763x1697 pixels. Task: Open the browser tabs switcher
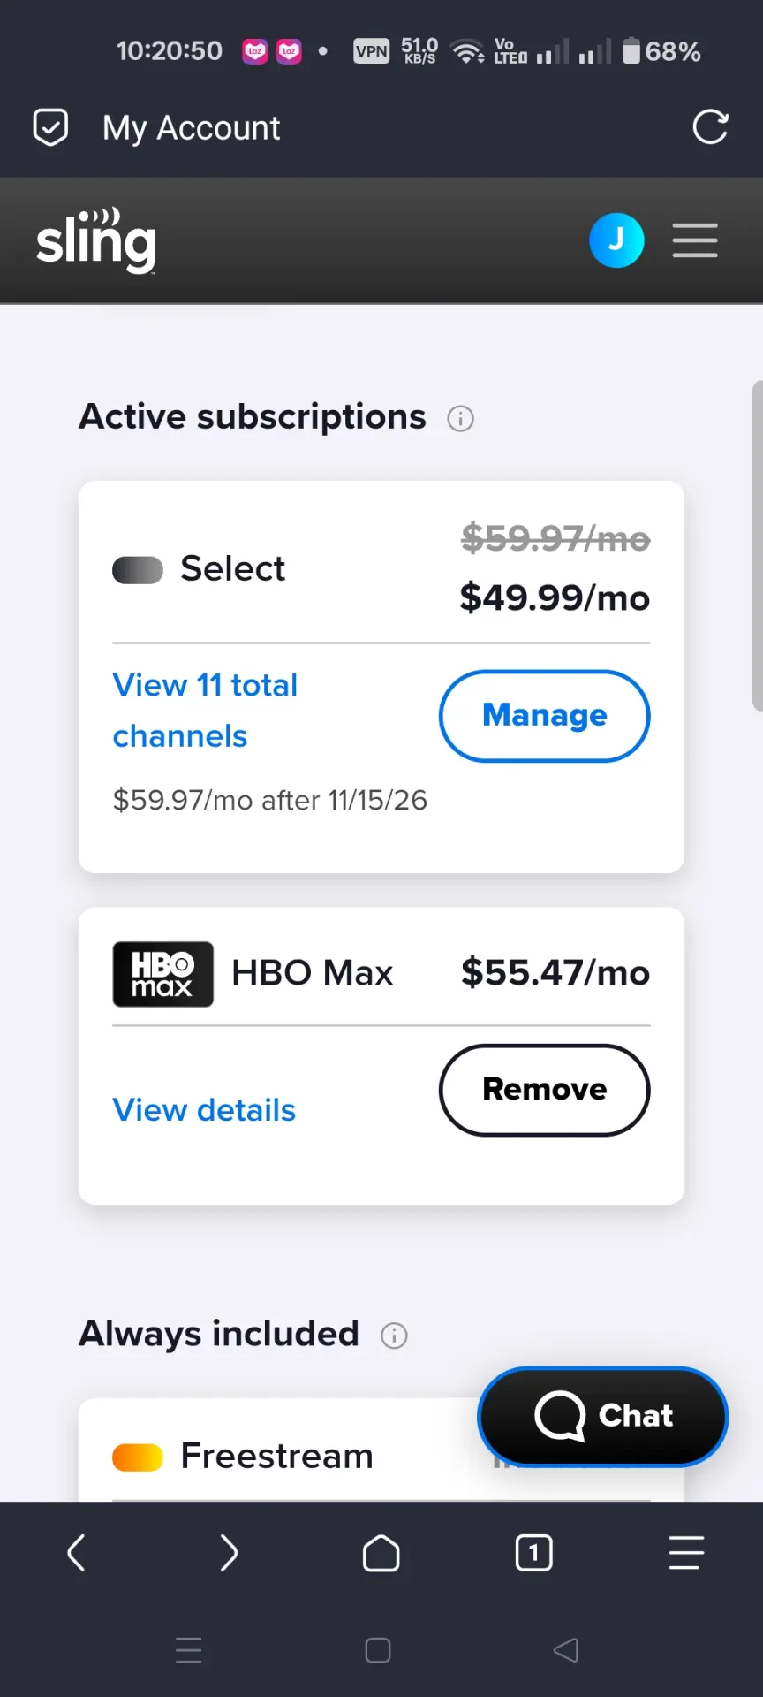pyautogui.click(x=534, y=1553)
